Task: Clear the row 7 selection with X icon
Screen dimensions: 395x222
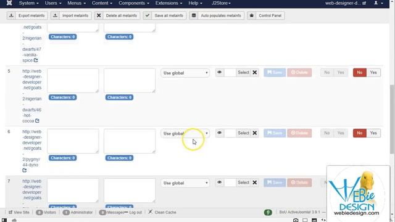Action: [x=255, y=183]
